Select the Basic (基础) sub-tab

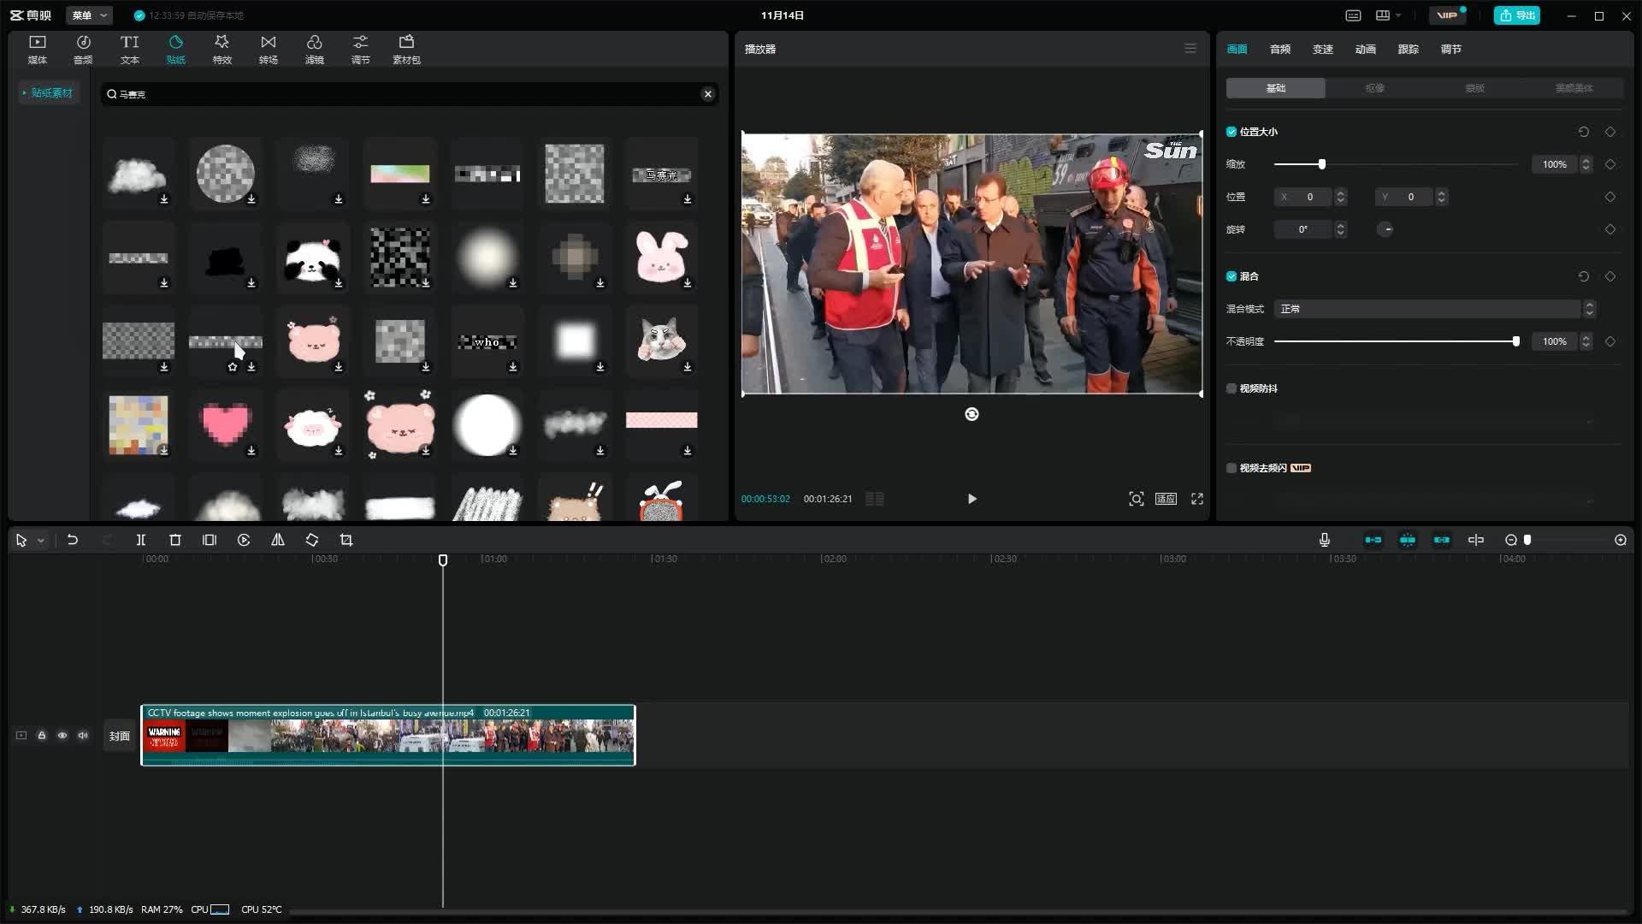1276,88
